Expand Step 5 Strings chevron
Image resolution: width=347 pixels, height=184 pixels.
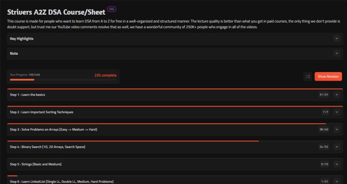(x=337, y=164)
